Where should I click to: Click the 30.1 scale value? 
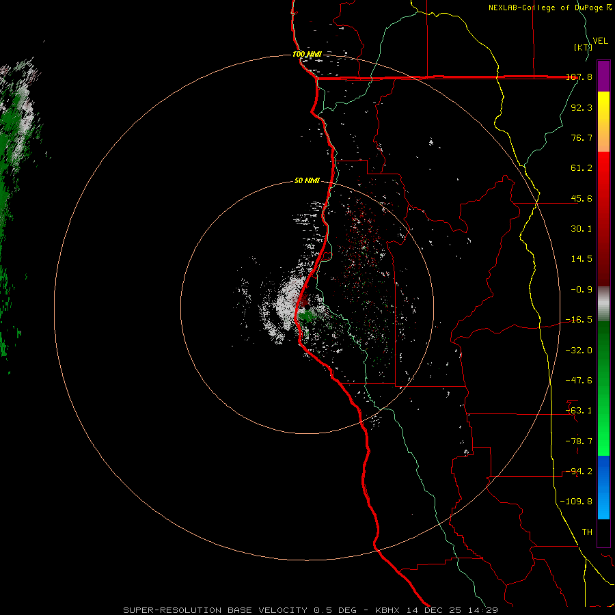click(x=582, y=229)
